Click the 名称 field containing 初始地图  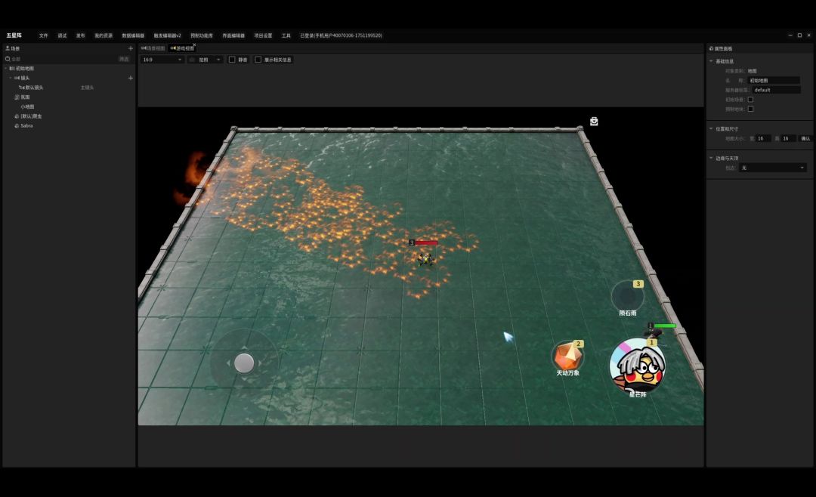pyautogui.click(x=774, y=80)
